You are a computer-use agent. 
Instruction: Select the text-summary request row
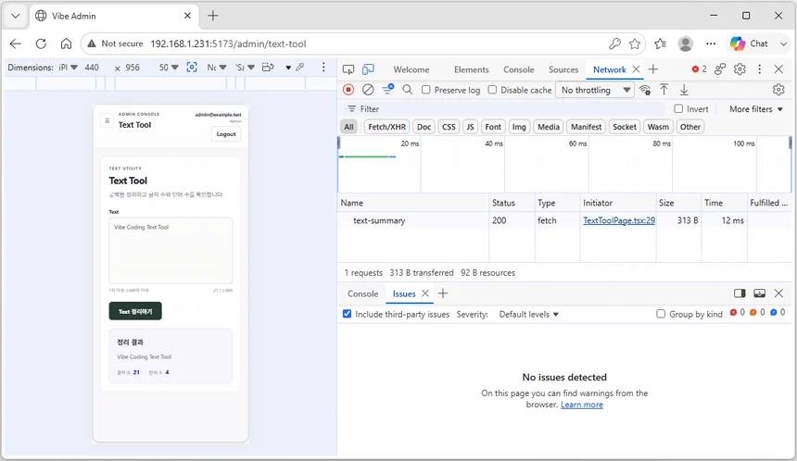[564, 220]
